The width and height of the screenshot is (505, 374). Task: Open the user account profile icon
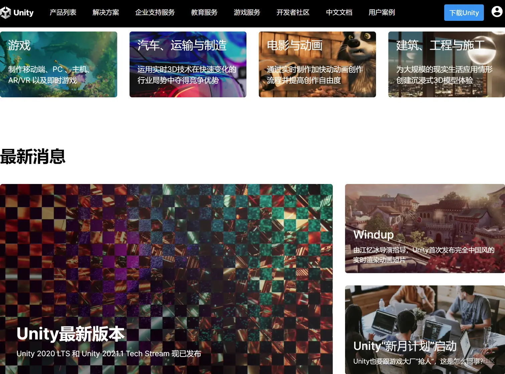coord(497,12)
